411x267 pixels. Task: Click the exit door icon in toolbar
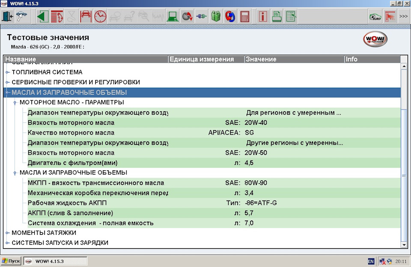coord(7,17)
